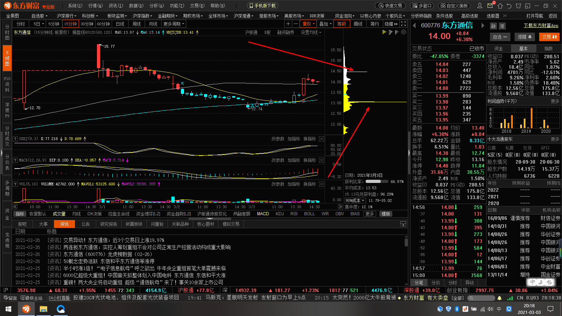Go to previous stock arrow
The width and height of the screenshot is (562, 316).
tap(414, 26)
